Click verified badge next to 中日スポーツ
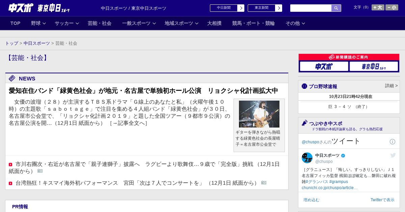The height and width of the screenshot is (212, 405). 343,155
